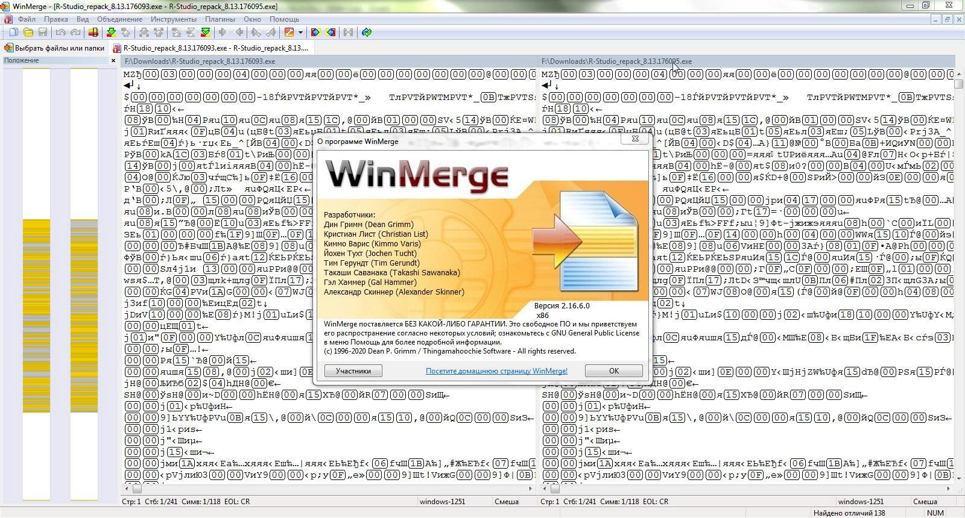Open the Инструменты menu
Screen dimensions: 965x518
point(174,19)
